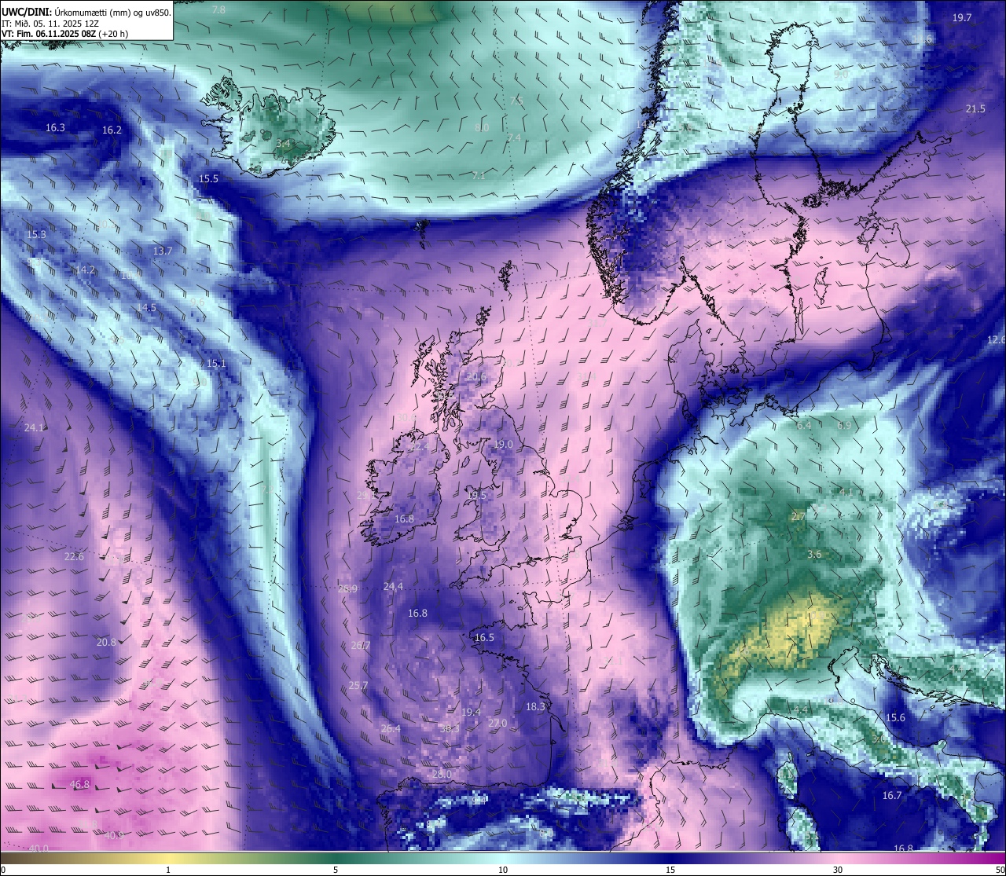Click the 25.7 value label
Viewport: 1006px width, 876px height.
358,686
